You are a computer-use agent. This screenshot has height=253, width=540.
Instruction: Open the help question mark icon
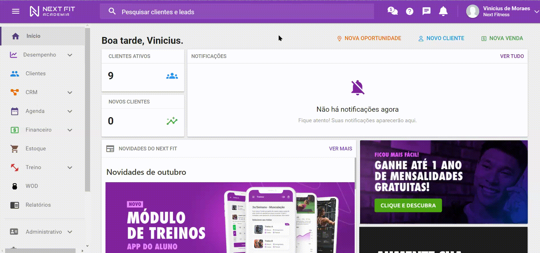click(410, 11)
